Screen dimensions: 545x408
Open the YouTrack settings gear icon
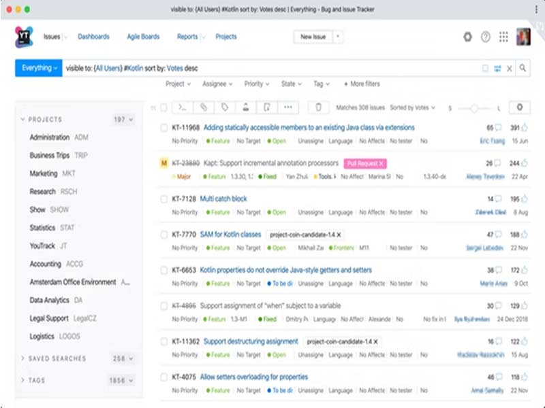(x=467, y=37)
